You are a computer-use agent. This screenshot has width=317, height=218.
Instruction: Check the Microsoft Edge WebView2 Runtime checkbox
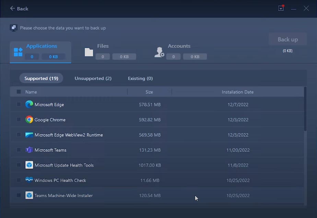(x=19, y=135)
